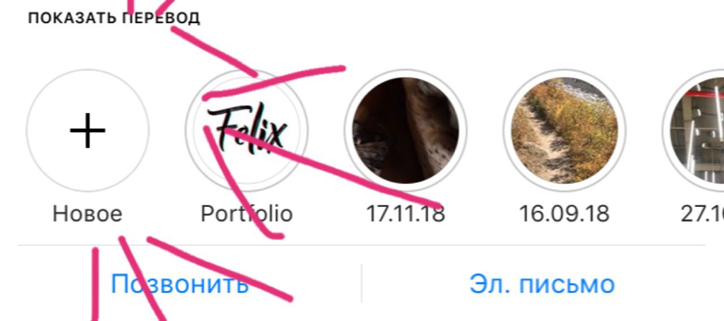Image resolution: width=724 pixels, height=321 pixels.
Task: Select the 17.11.18 date label
Action: tap(406, 214)
